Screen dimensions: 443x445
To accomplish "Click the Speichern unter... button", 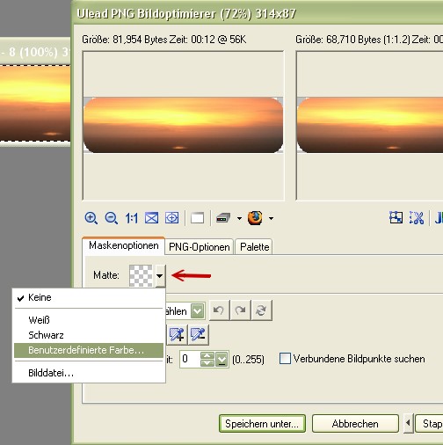I will point(262,424).
